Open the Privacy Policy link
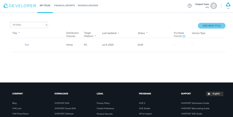Image resolution: width=233 pixels, height=117 pixels. [x=103, y=103]
